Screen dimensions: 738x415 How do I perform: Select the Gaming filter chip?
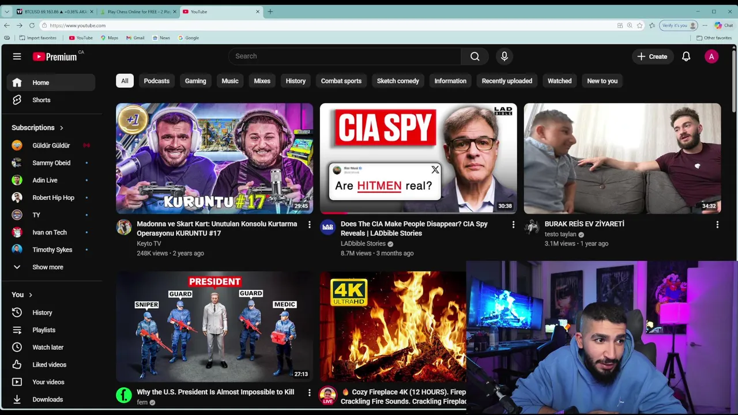195,81
